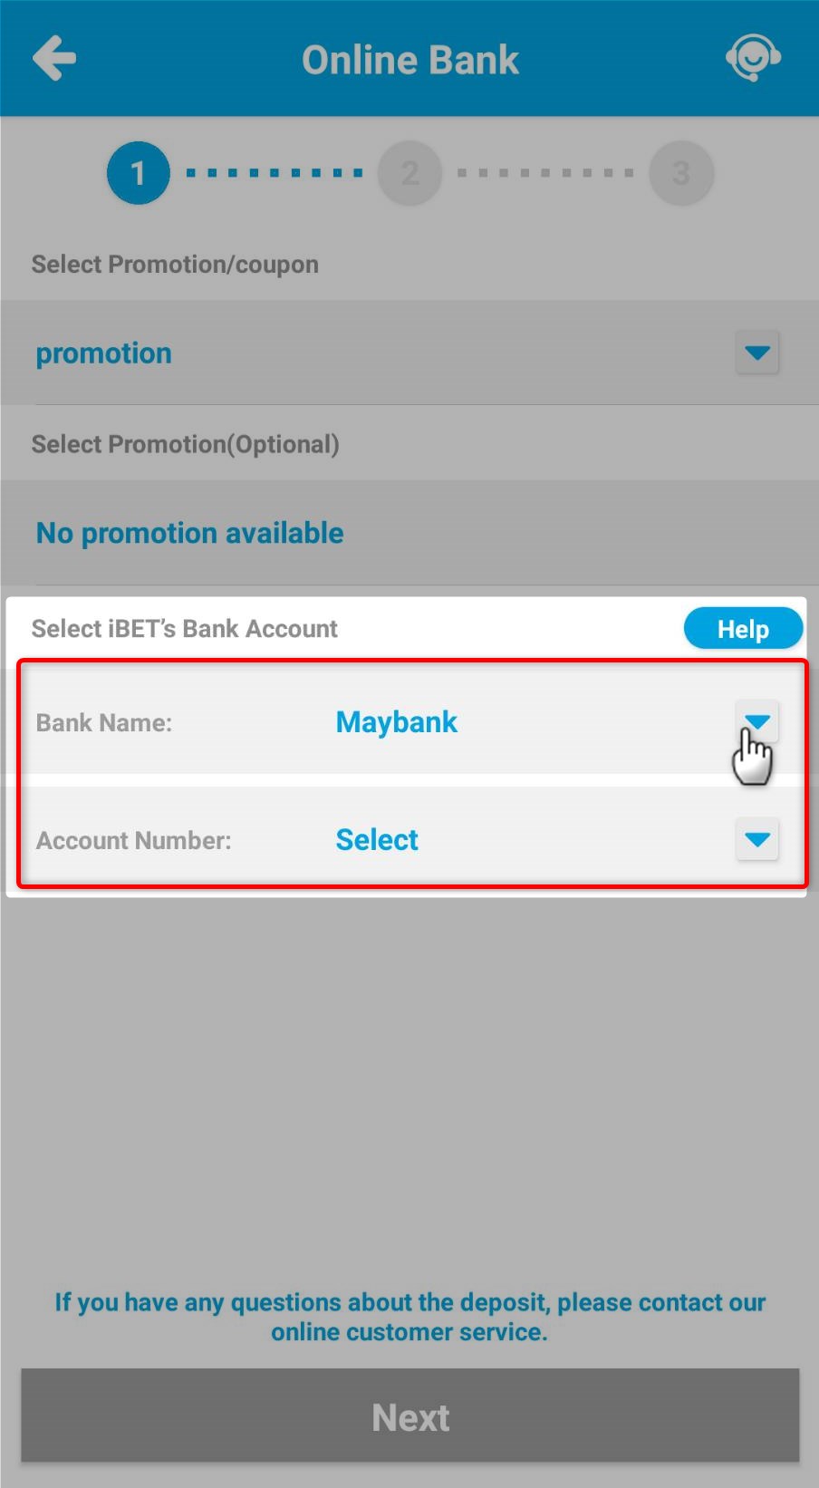Select the promotion option text
The image size is (819, 1488).
tap(102, 353)
